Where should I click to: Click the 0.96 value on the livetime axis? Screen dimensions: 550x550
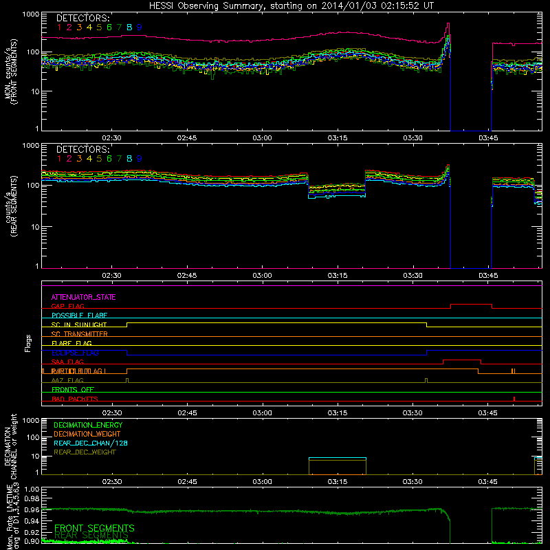click(x=32, y=508)
